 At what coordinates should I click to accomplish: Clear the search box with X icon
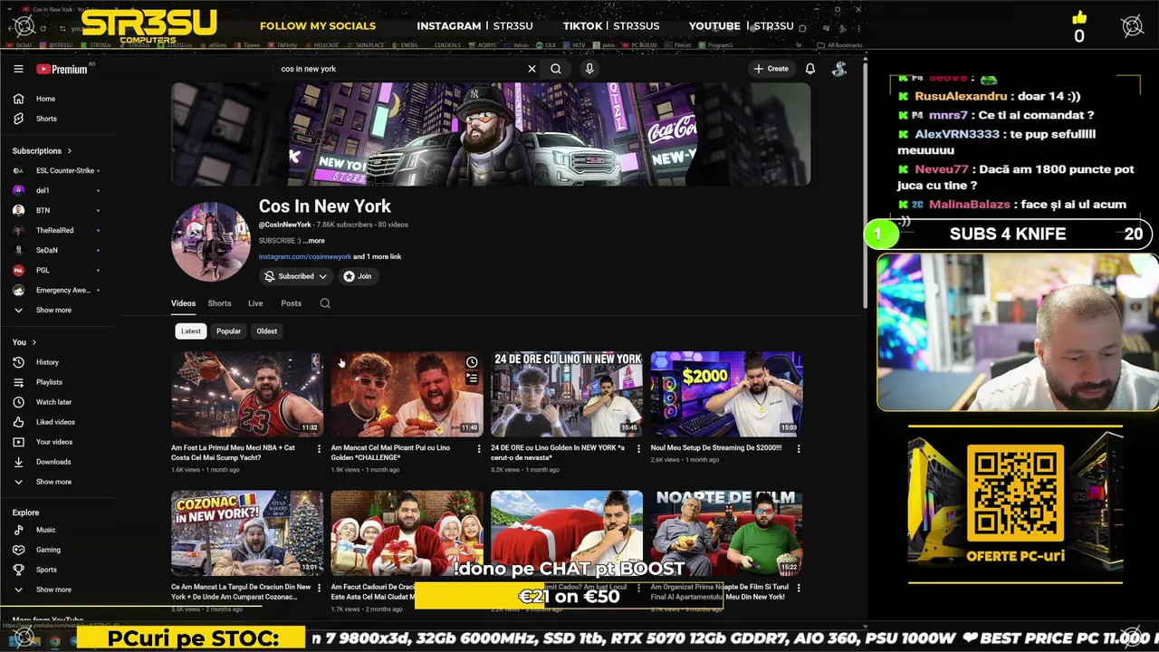coord(532,69)
